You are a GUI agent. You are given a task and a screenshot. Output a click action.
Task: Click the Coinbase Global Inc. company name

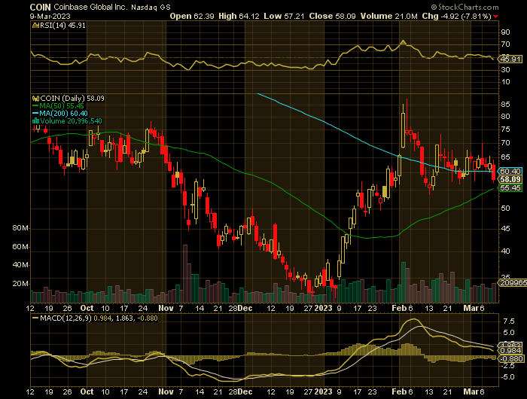tap(91, 7)
